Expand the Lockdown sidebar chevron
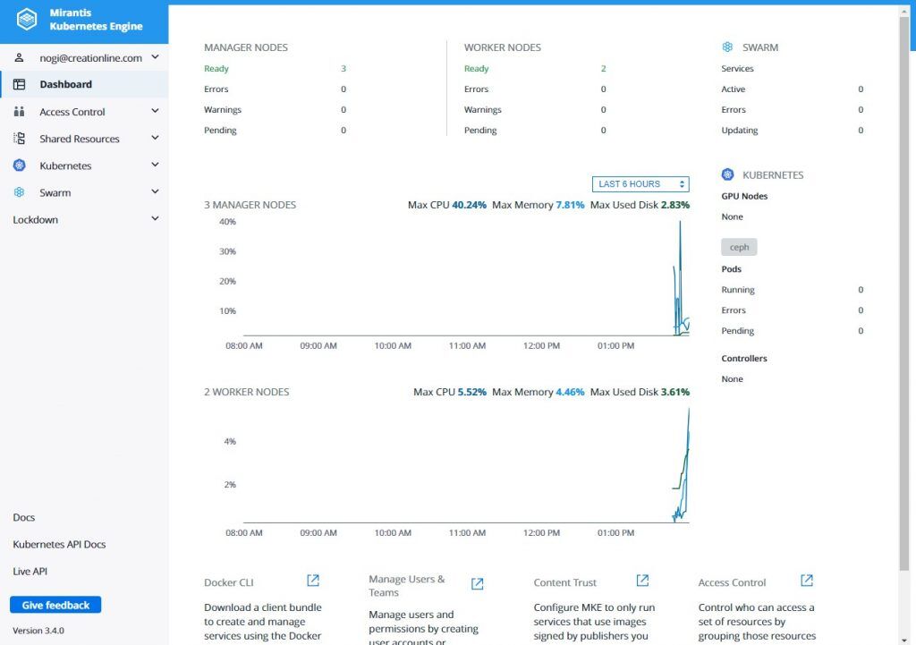916x645 pixels. (155, 218)
